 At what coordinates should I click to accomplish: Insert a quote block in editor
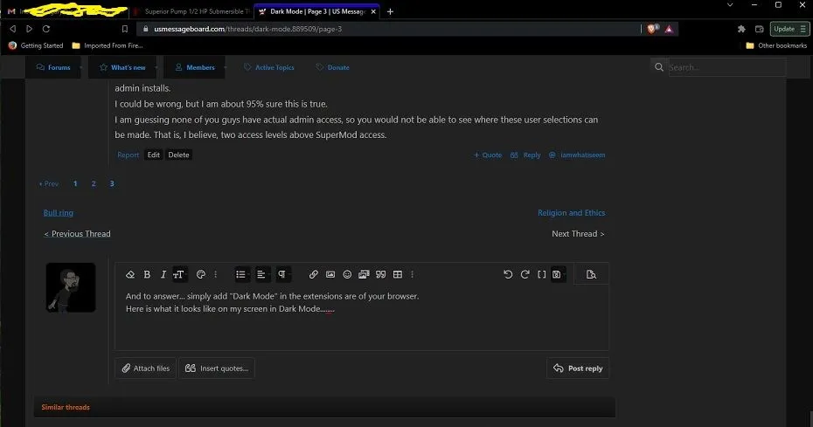380,274
